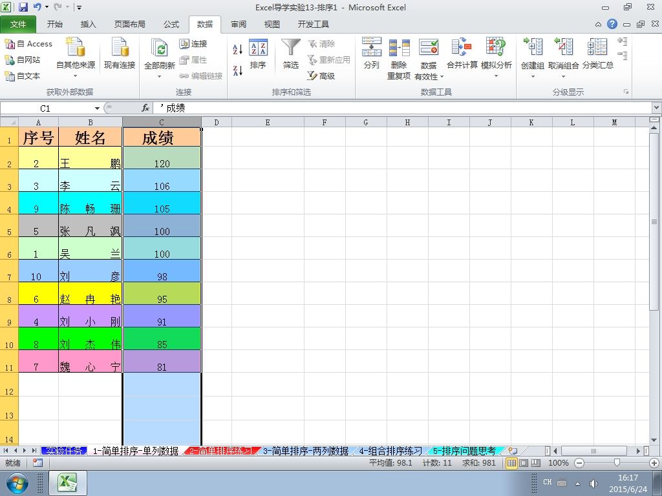
Task: Switch to Normal view in status bar
Action: click(511, 462)
